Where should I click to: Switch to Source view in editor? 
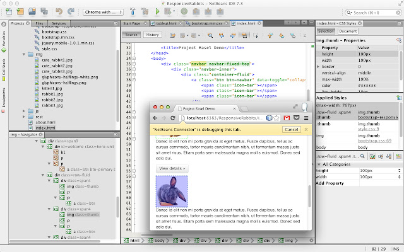click(x=131, y=35)
